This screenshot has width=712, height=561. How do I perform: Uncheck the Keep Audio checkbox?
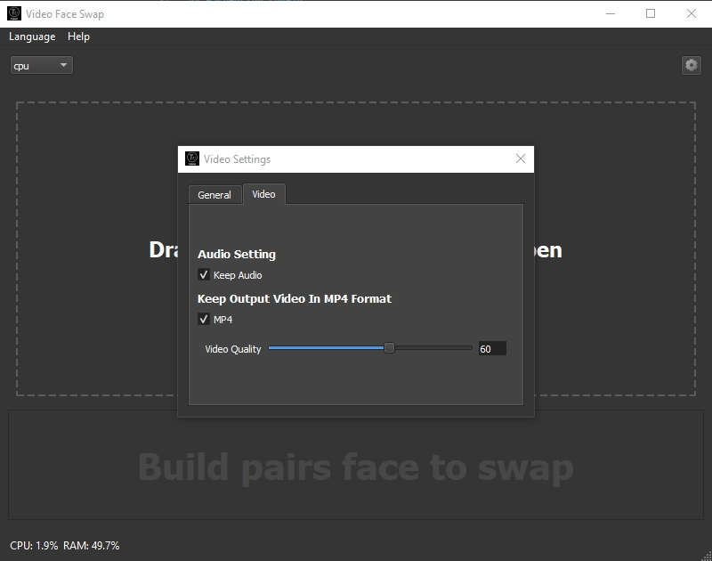point(204,275)
